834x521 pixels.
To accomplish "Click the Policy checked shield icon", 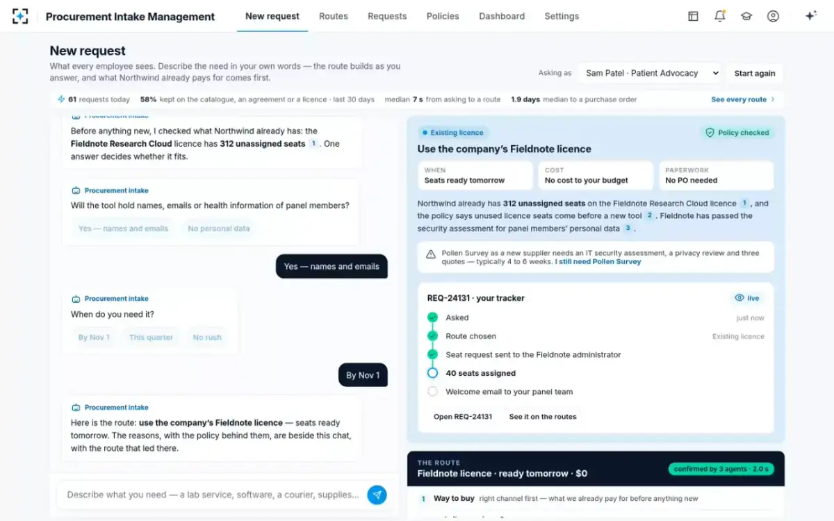I will 710,133.
